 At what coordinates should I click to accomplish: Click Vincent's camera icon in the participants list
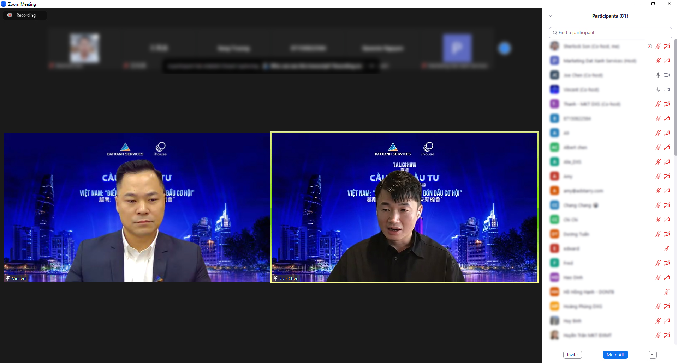tap(667, 90)
